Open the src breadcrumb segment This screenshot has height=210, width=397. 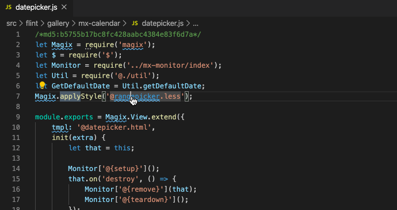point(12,24)
